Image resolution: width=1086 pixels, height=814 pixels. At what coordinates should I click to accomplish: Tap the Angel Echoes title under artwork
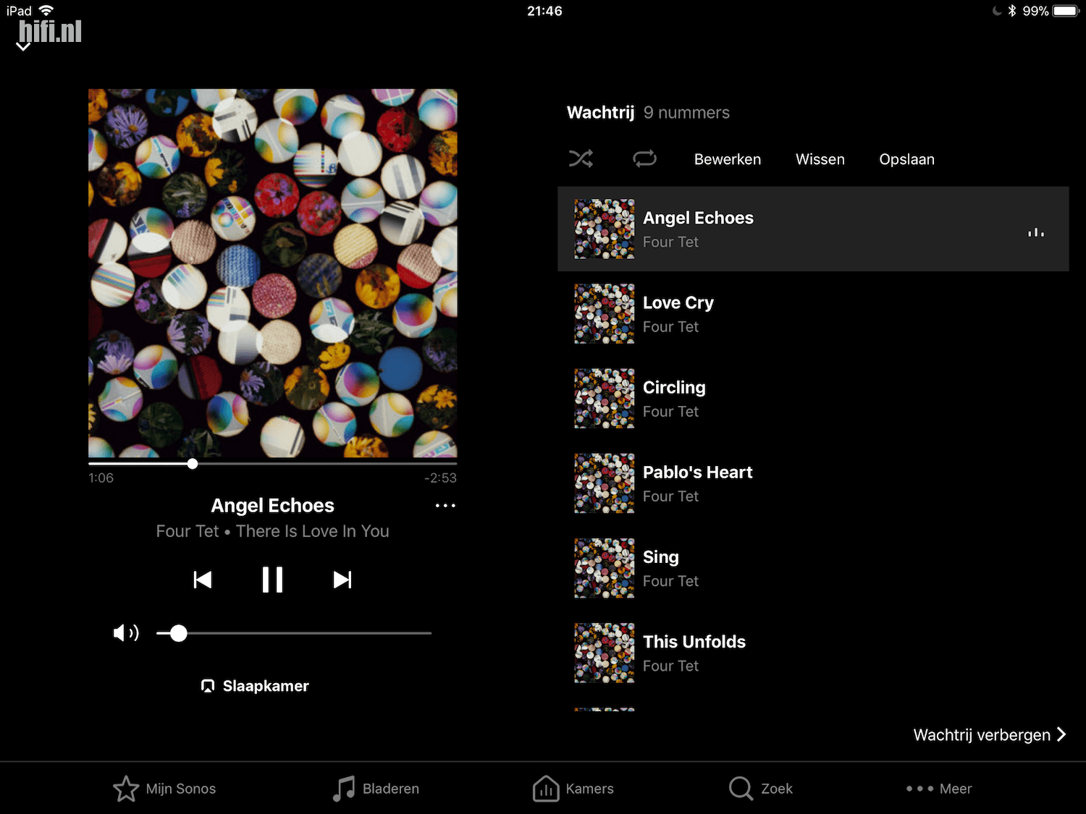pos(272,505)
